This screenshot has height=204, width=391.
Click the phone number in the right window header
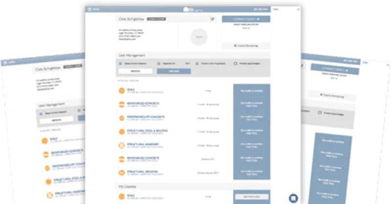coord(350,61)
